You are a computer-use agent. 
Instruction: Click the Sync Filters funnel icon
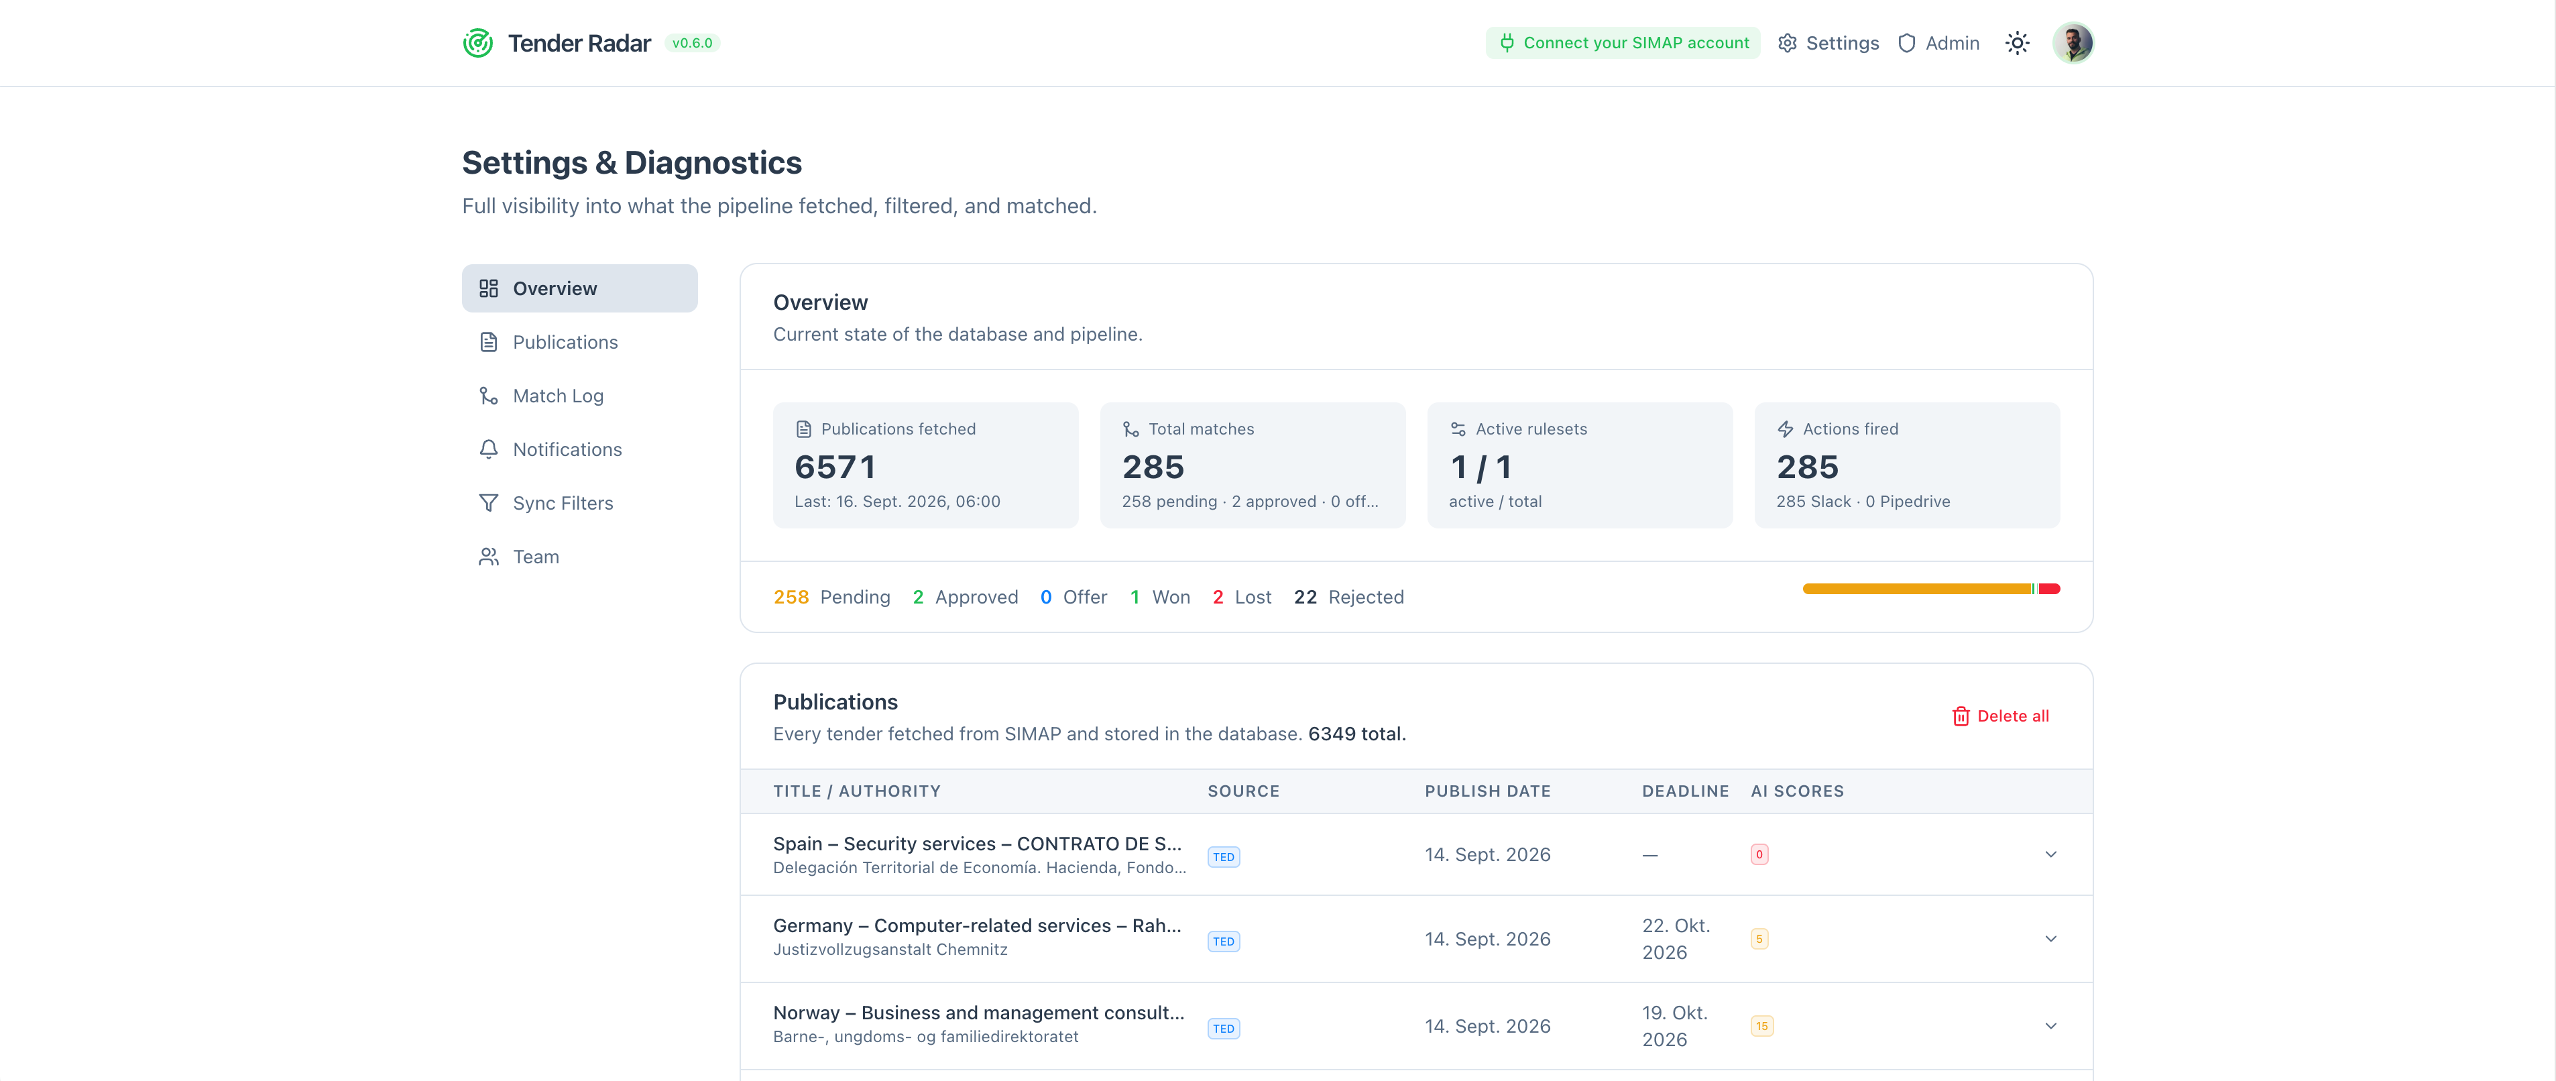pyautogui.click(x=488, y=502)
